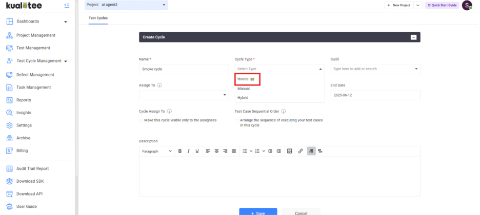480x215 pixels.
Task: Set left-to-right text direction
Action: pos(311,151)
